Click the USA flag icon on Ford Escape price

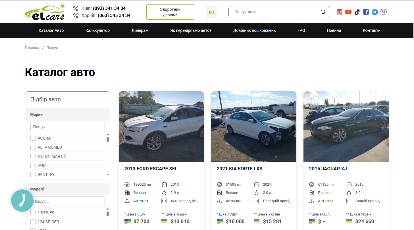tap(127, 221)
